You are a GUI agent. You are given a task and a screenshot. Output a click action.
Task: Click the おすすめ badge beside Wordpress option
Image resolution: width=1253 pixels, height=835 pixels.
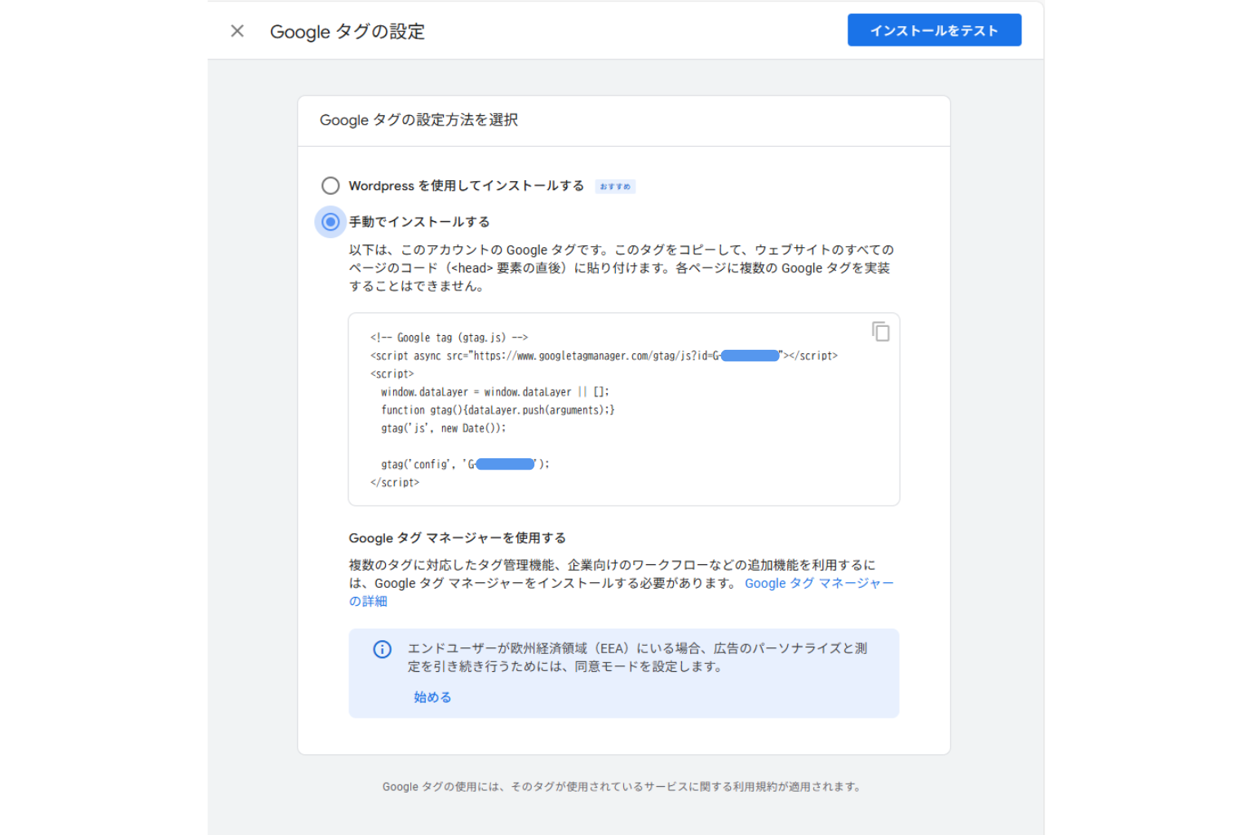[x=615, y=187]
